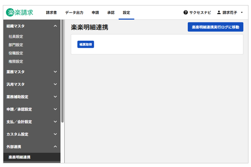Screen dimensions: 251x167
Task: Click the user avatar icon beside 請求花子
Action: (x=219, y=12)
